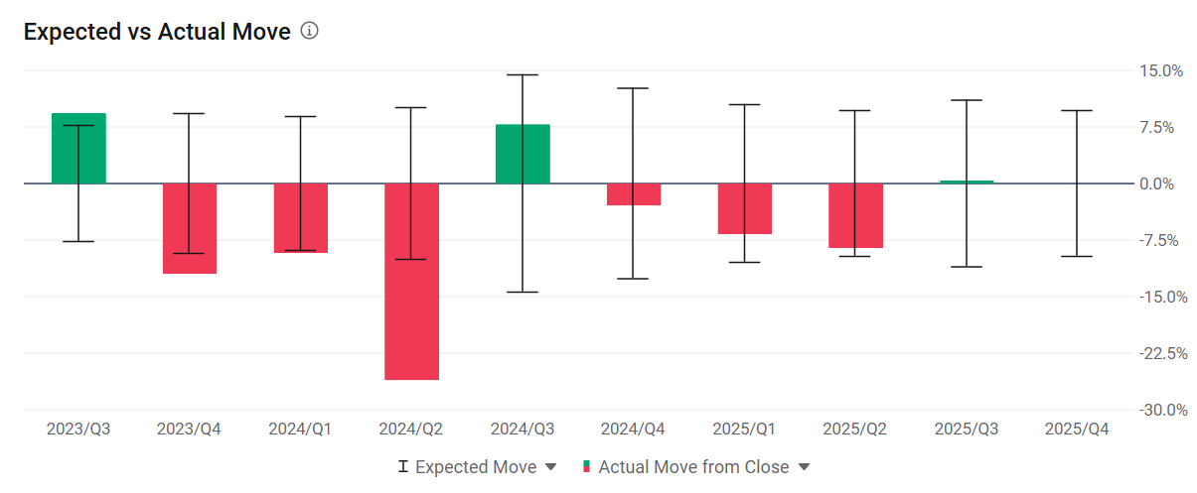This screenshot has height=493, width=1197.
Task: Select the red 2024/Q4 bar
Action: (634, 194)
